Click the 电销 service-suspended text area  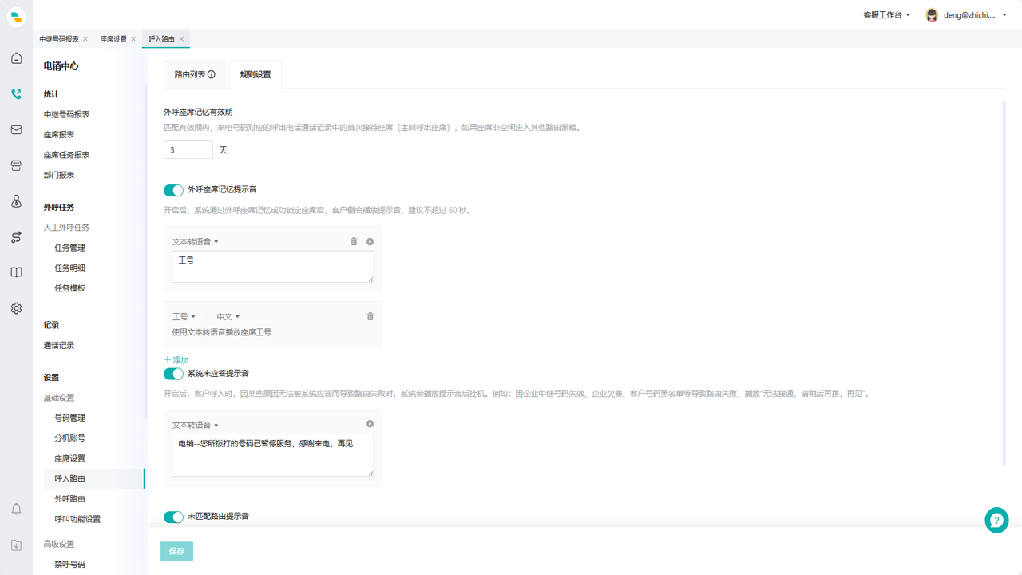[x=273, y=455]
